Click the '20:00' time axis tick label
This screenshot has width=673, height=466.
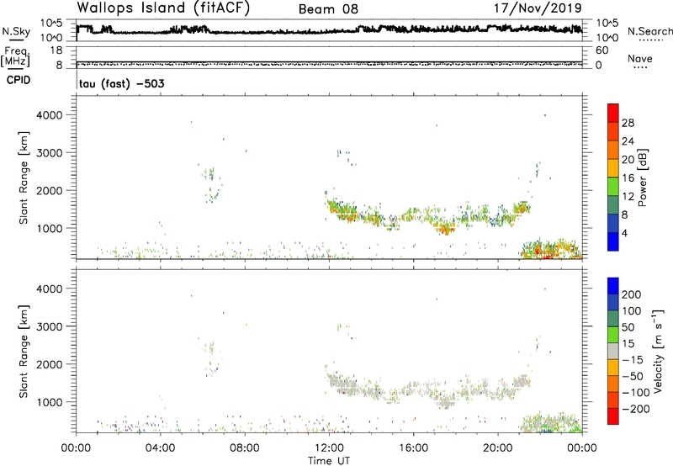click(x=497, y=448)
